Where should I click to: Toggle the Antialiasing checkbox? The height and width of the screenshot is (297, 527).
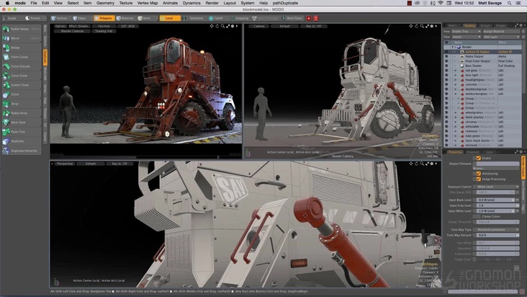477,173
